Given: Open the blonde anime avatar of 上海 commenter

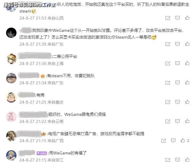Looking at the screenshot, I should tap(11, 59).
